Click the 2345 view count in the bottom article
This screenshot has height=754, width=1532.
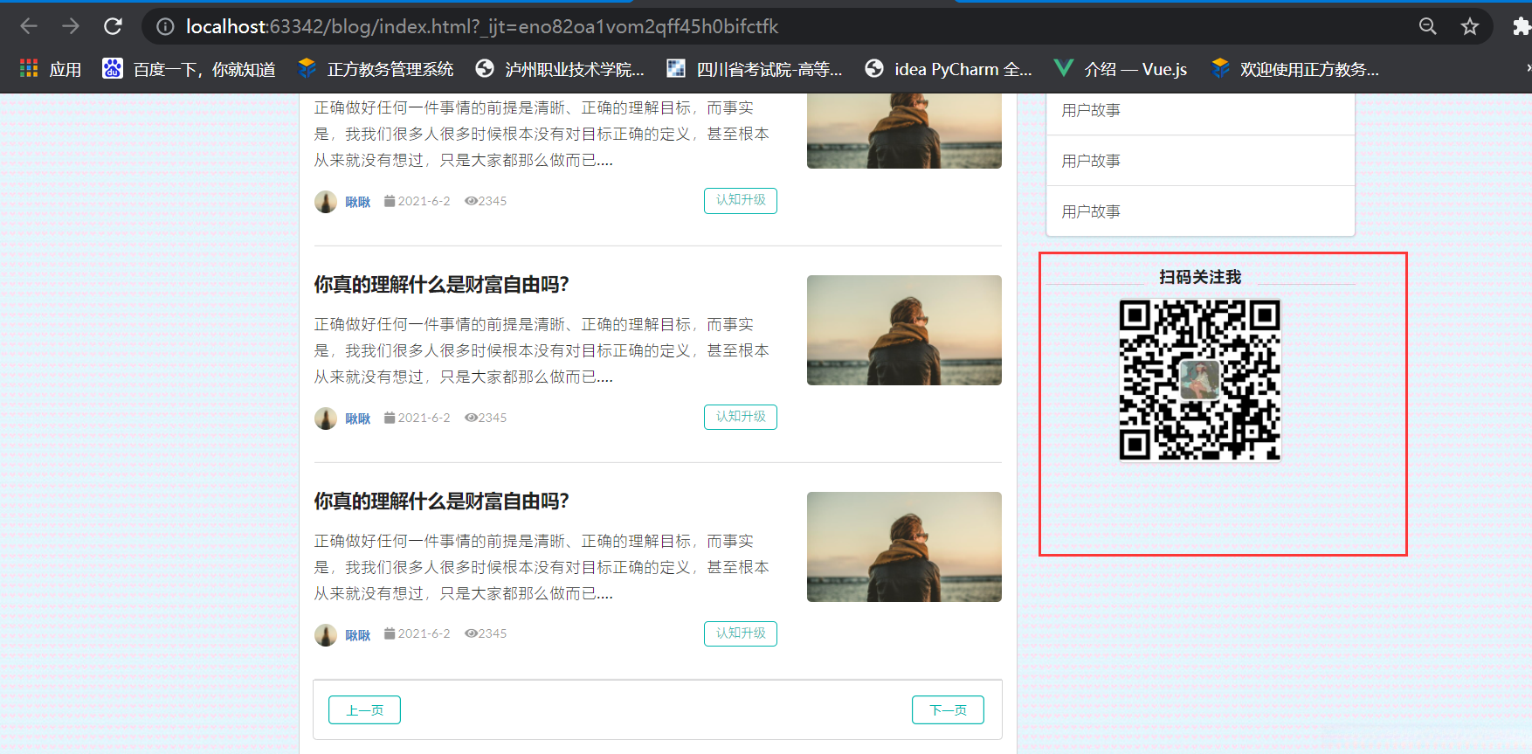493,633
